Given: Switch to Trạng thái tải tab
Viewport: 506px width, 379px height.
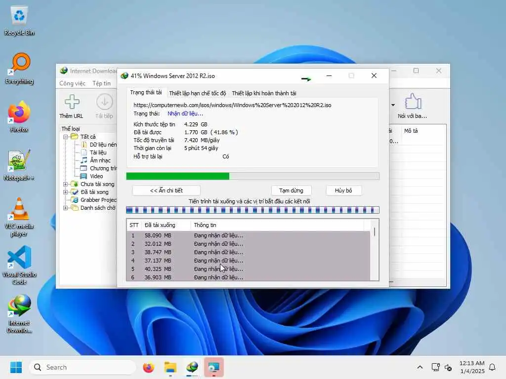Looking at the screenshot, I should [x=146, y=92].
